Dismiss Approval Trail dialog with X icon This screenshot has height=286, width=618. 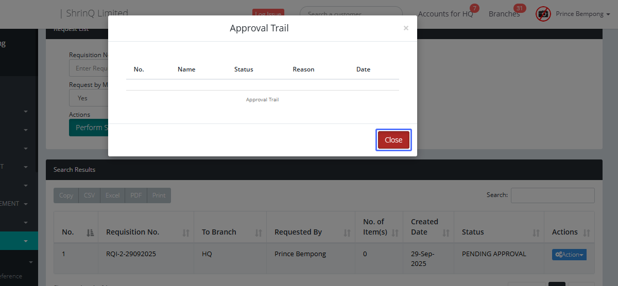406,28
